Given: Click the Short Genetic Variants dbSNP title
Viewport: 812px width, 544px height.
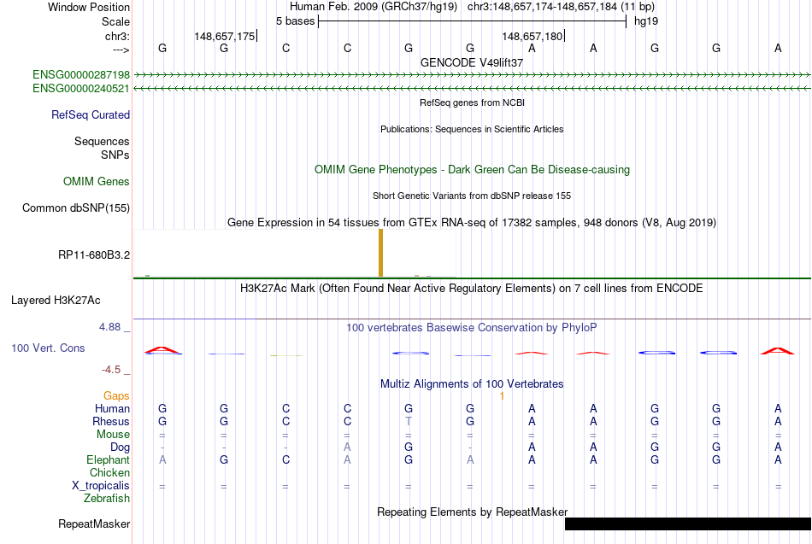Looking at the screenshot, I should click(x=472, y=196).
